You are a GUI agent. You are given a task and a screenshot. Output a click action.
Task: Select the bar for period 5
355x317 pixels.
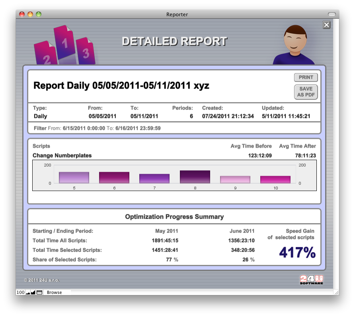(74, 177)
